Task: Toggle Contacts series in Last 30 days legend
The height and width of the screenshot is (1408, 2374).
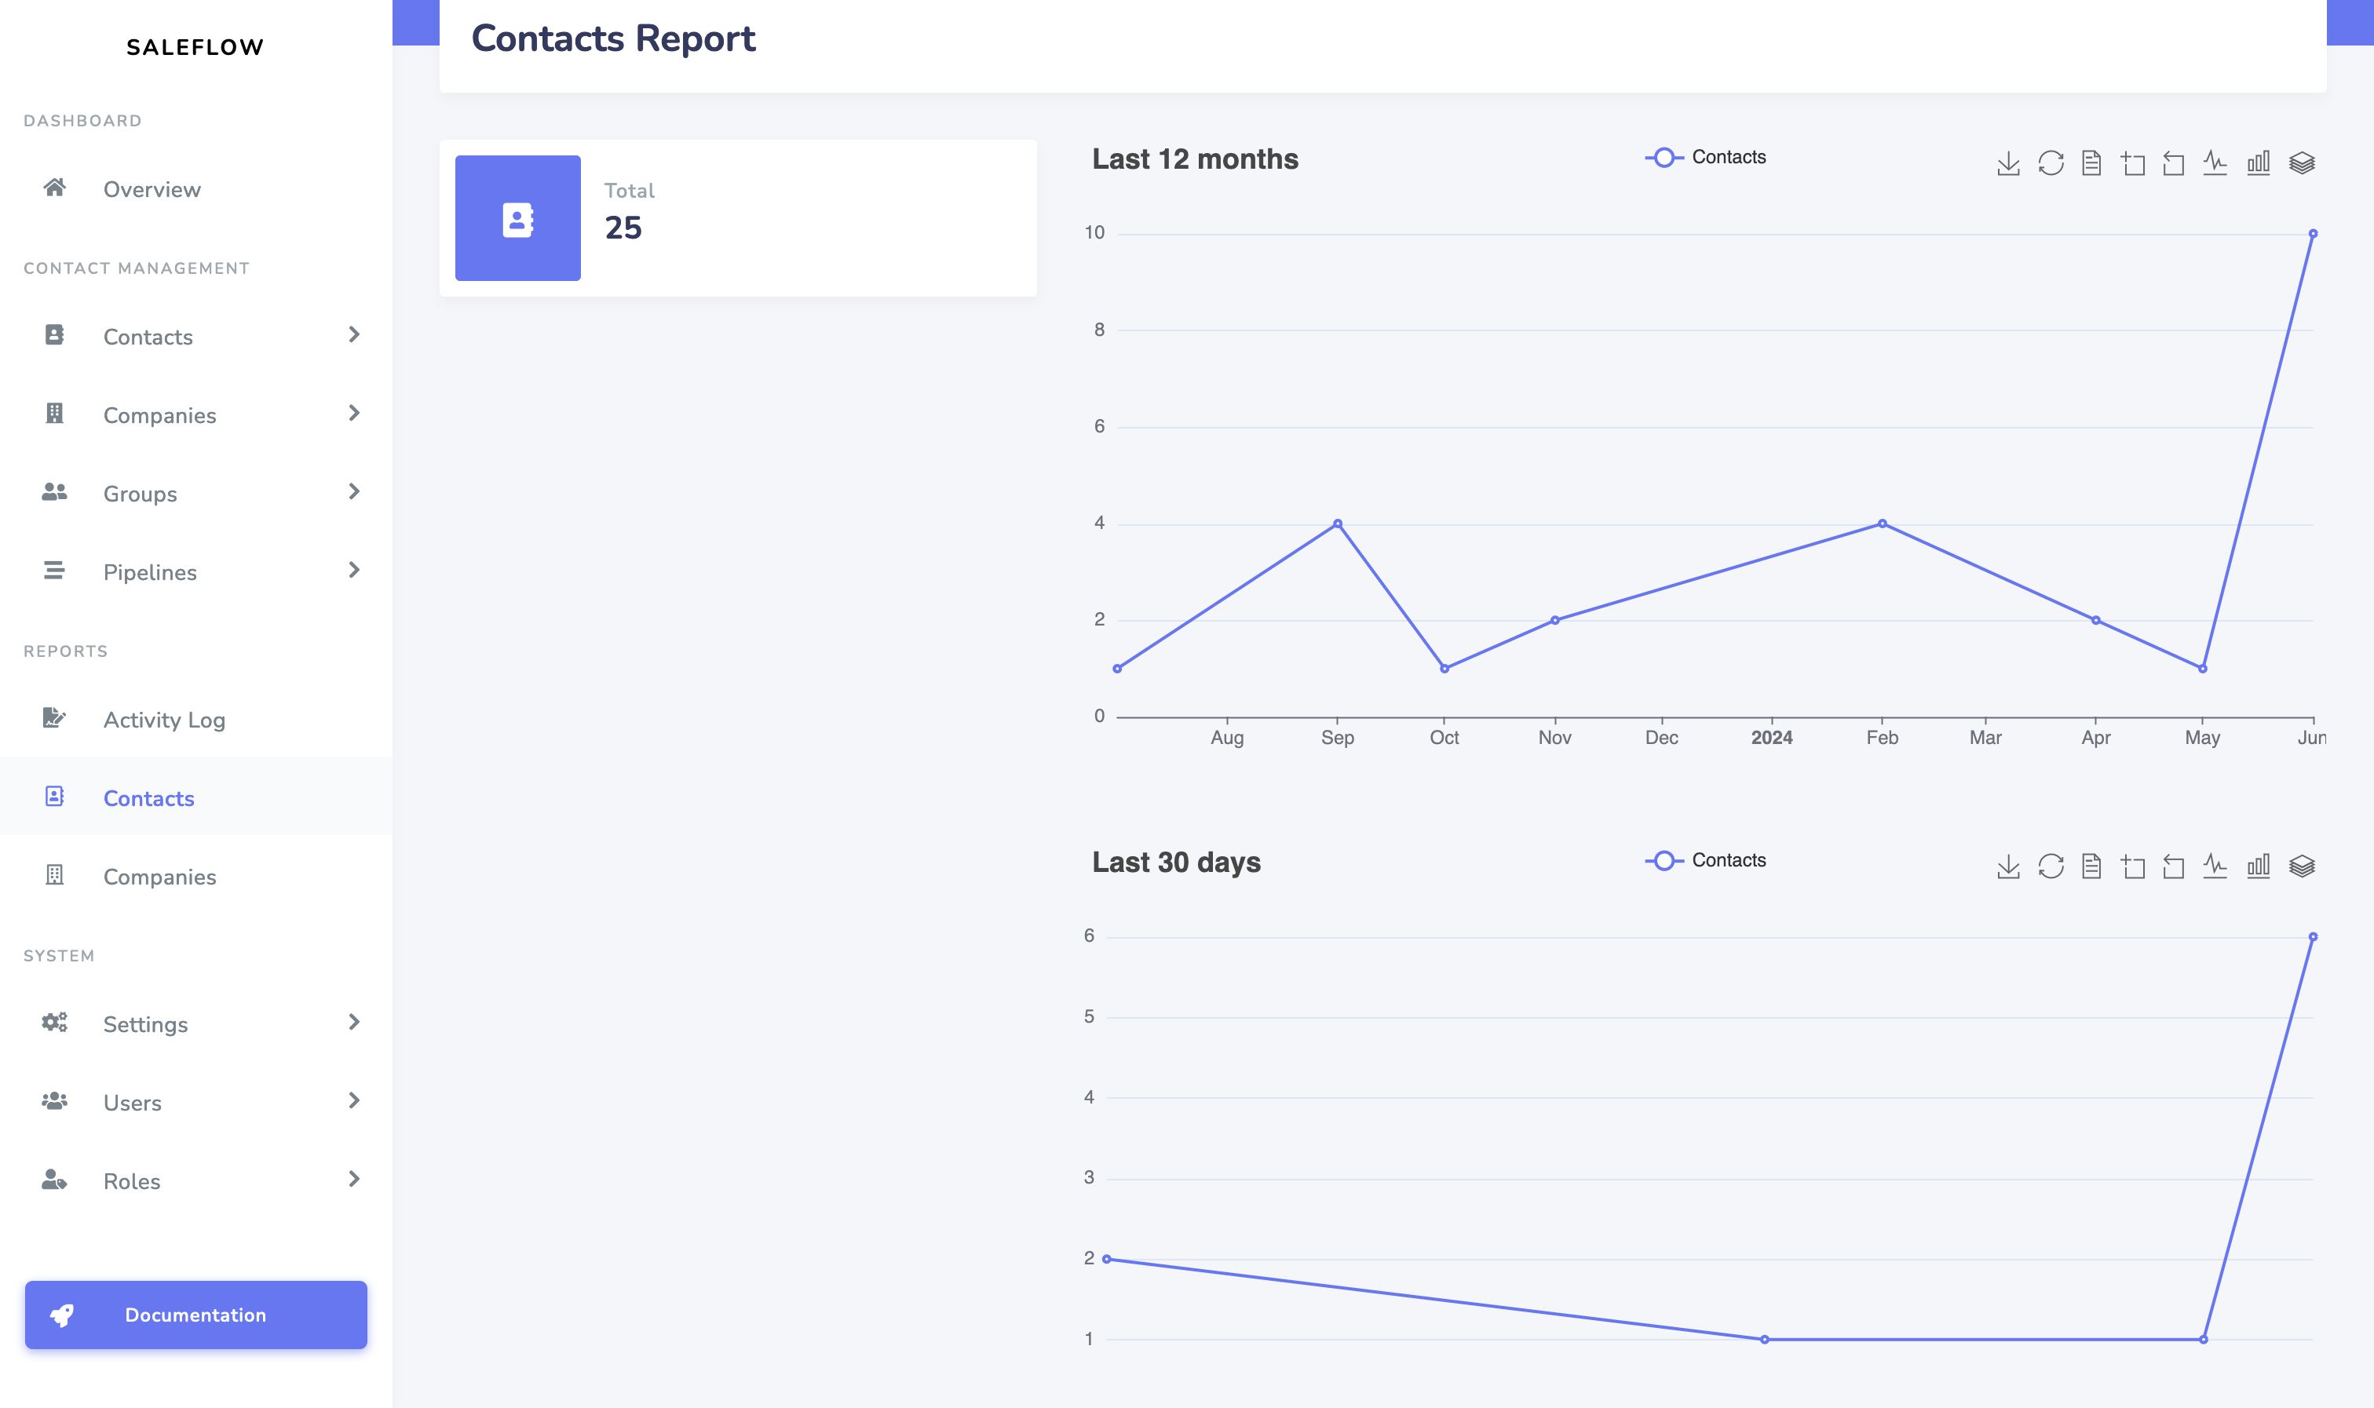Action: 1706,860
